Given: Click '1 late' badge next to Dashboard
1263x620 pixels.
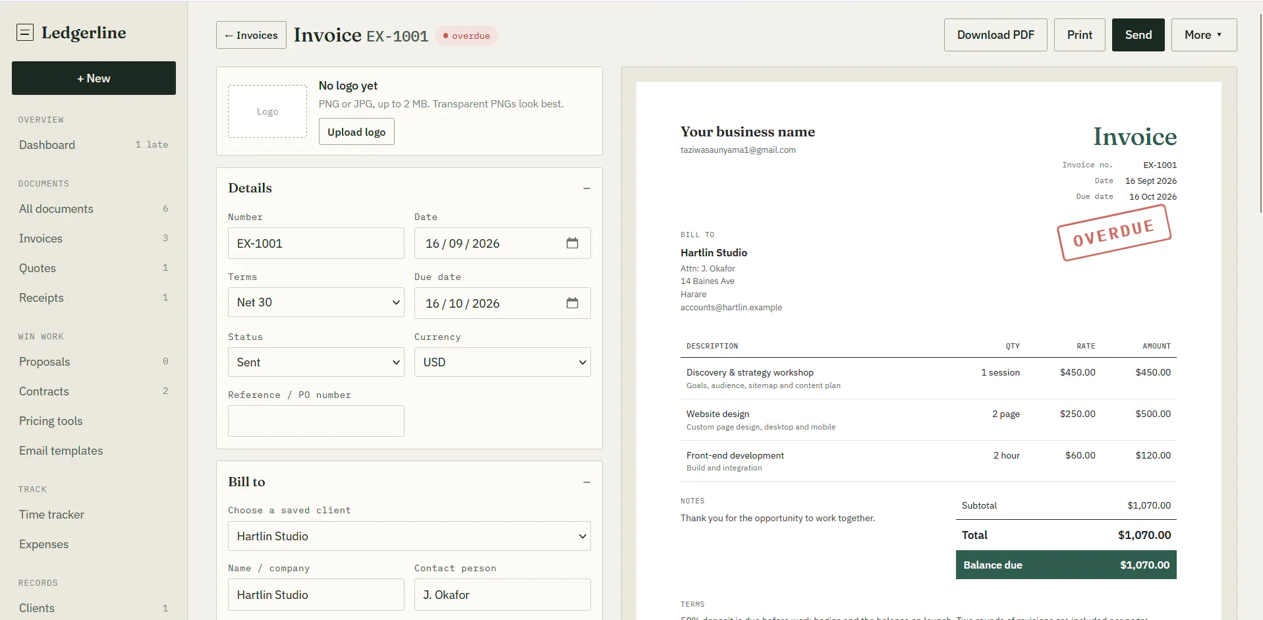Looking at the screenshot, I should point(152,144).
